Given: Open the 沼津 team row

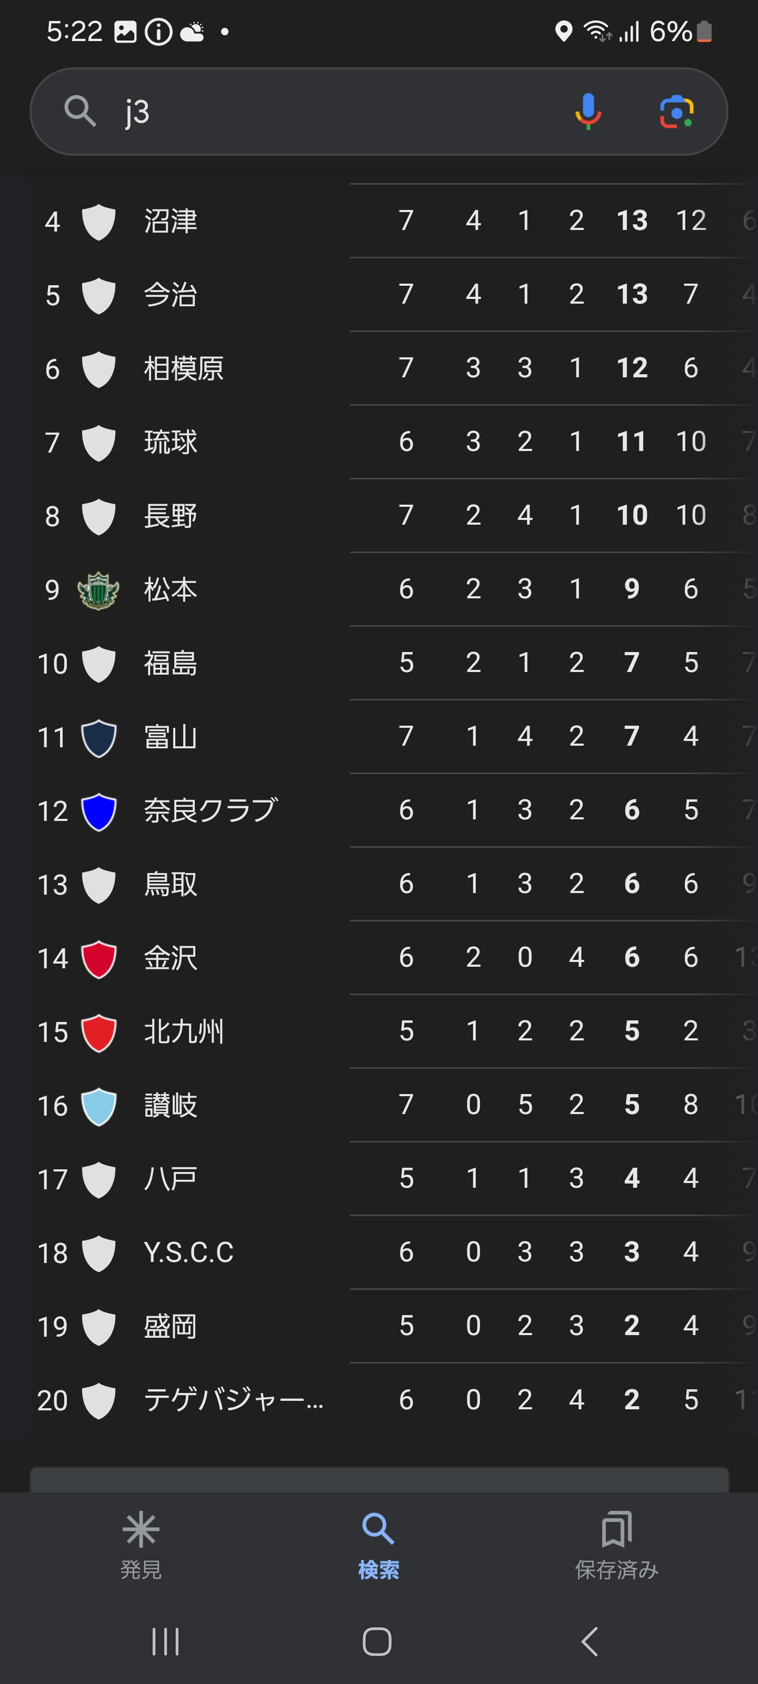Looking at the screenshot, I should coord(170,221).
